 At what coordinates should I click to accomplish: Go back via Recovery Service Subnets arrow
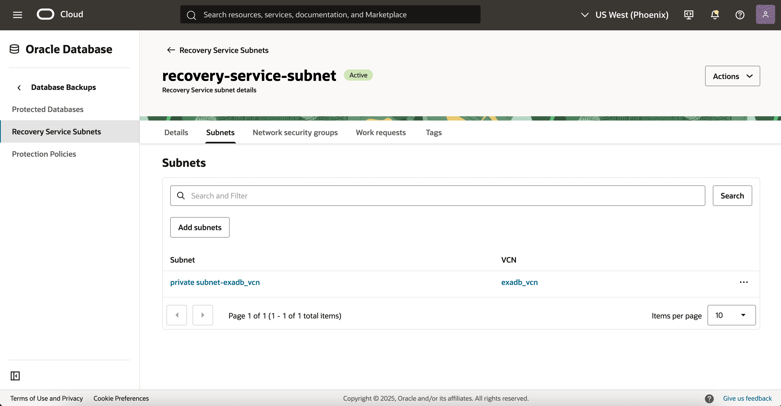tap(171, 50)
